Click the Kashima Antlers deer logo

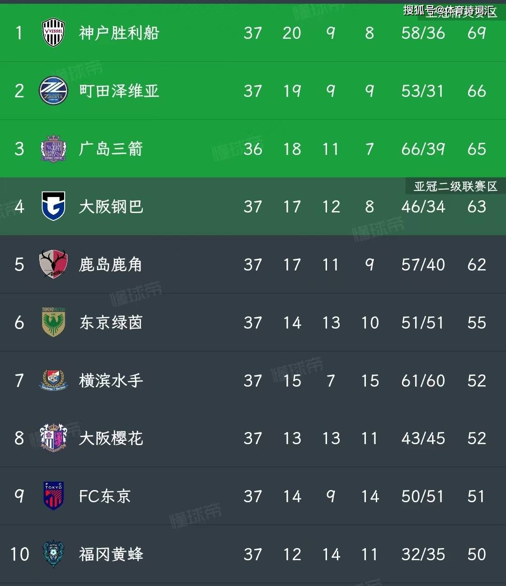coord(53,264)
